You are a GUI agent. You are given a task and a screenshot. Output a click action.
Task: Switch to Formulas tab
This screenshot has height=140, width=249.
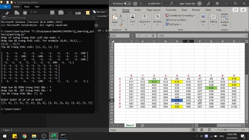pos(171,10)
